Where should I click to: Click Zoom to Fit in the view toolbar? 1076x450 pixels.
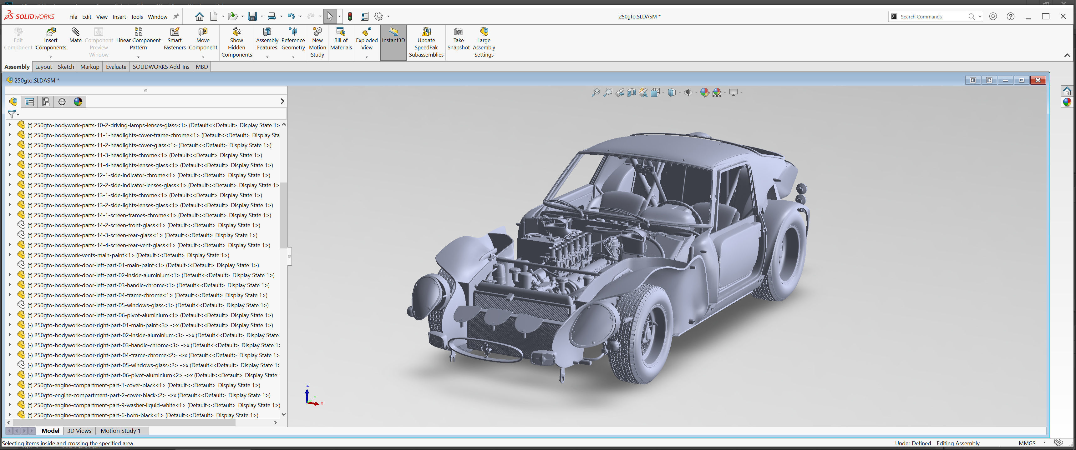point(596,93)
